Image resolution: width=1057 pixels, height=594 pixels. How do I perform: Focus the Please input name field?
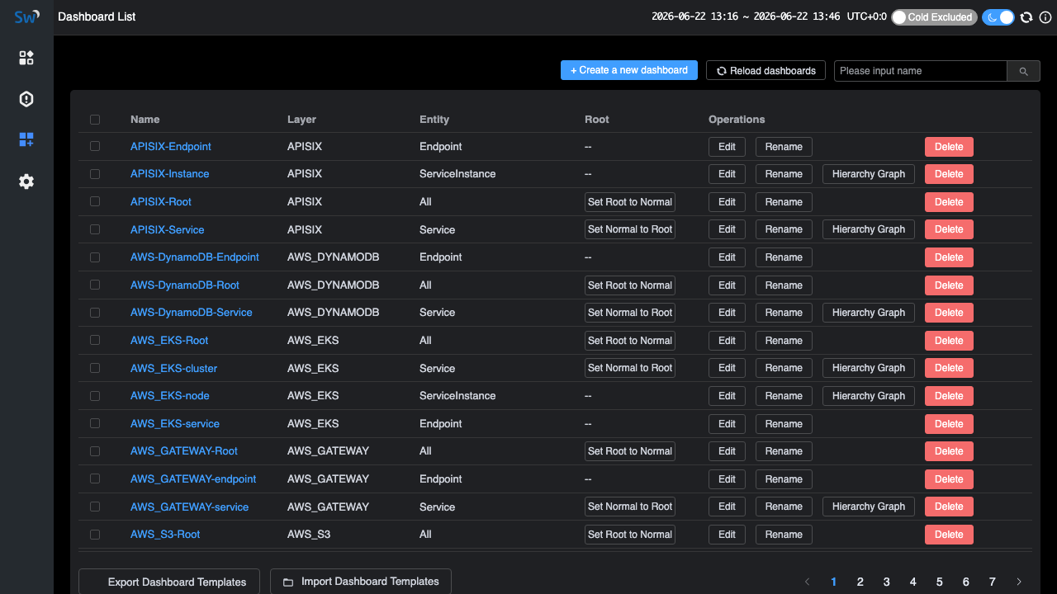click(x=921, y=71)
